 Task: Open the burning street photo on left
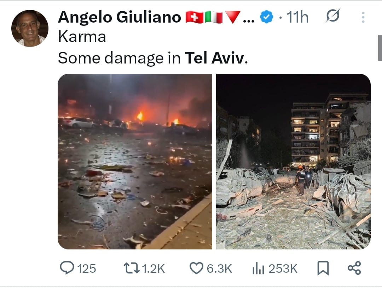click(135, 162)
